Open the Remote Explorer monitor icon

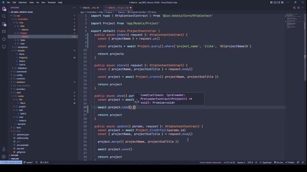[x=4, y=47]
